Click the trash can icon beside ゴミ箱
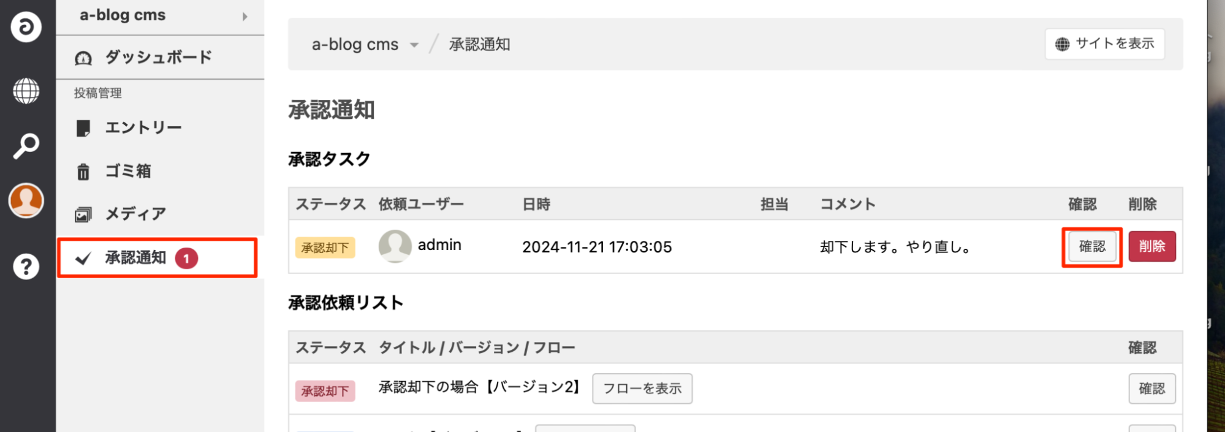This screenshot has height=432, width=1225. 83,172
